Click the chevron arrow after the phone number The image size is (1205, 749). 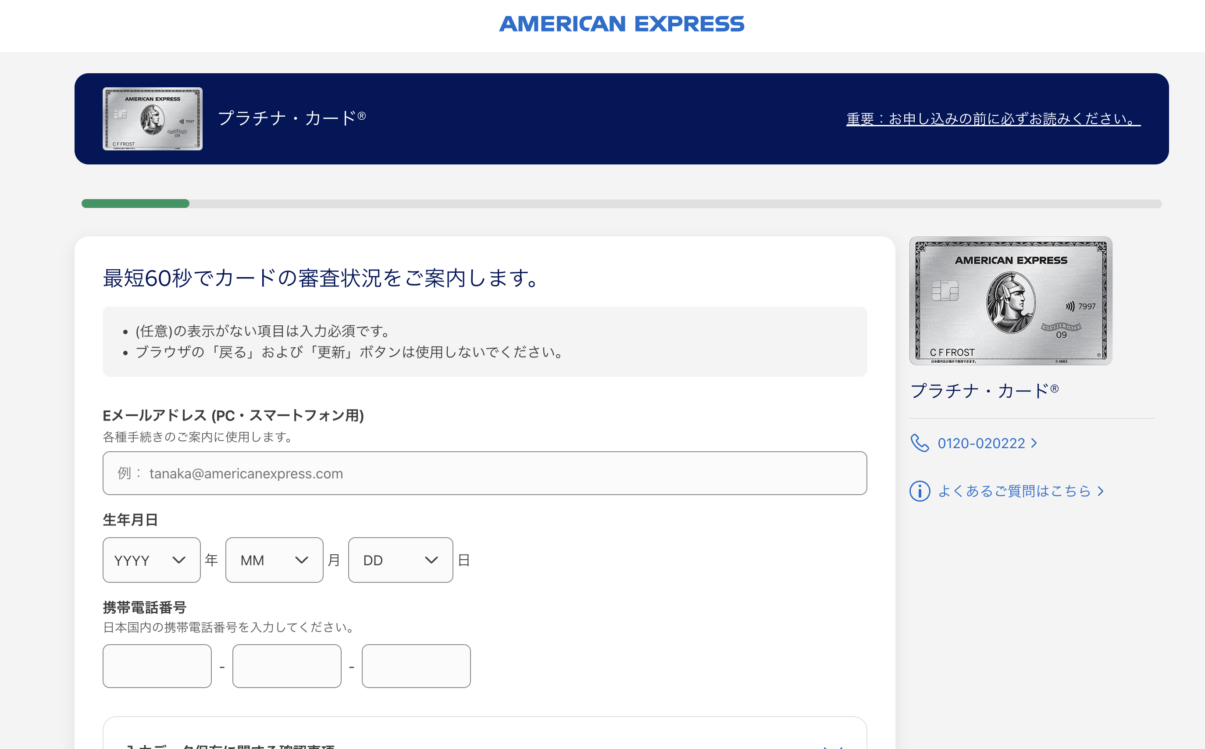tap(1034, 443)
